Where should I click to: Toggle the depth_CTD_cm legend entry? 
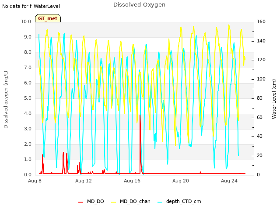point(179,201)
